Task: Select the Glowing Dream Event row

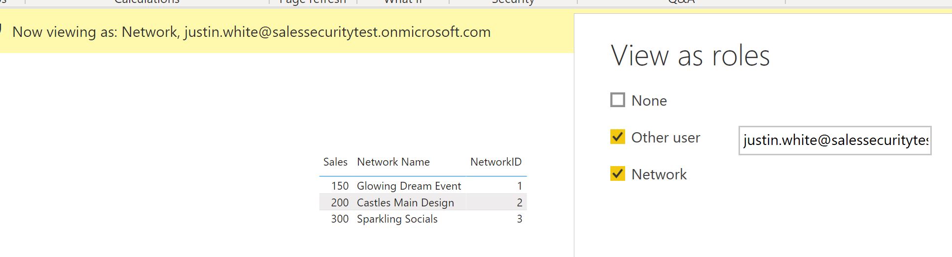Action: [x=423, y=186]
